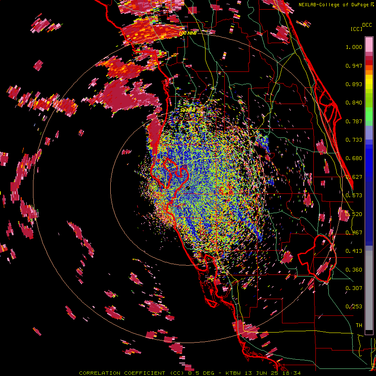Click the NEXLAB-College of DuPage title text
The width and height of the screenshot is (376, 376).
[x=336, y=5]
